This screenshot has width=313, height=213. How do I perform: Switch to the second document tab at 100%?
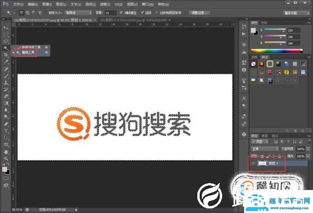134,20
